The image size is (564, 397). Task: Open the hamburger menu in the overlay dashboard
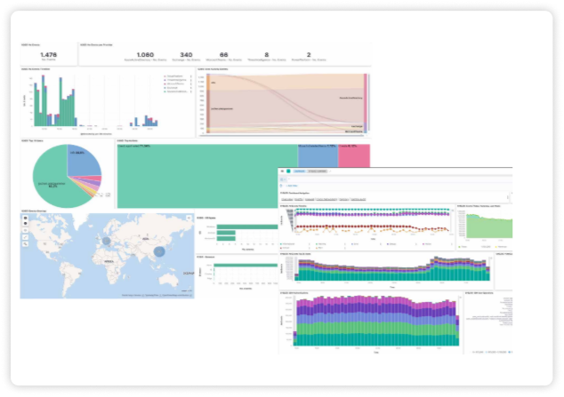click(283, 171)
